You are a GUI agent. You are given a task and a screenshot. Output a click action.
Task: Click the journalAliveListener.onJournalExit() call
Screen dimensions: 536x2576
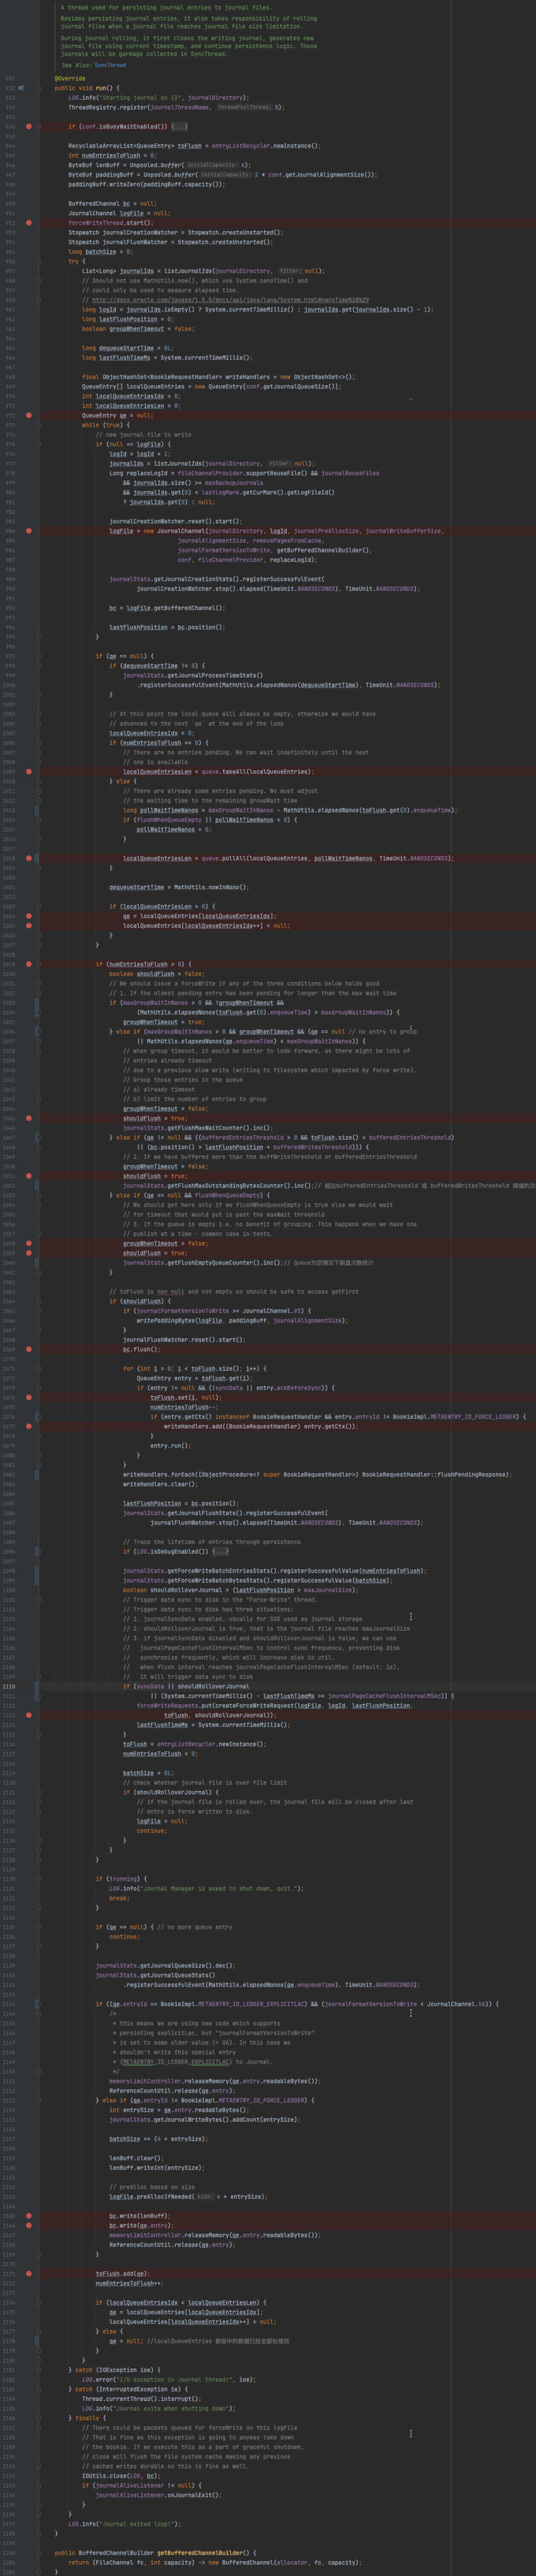click(159, 2495)
